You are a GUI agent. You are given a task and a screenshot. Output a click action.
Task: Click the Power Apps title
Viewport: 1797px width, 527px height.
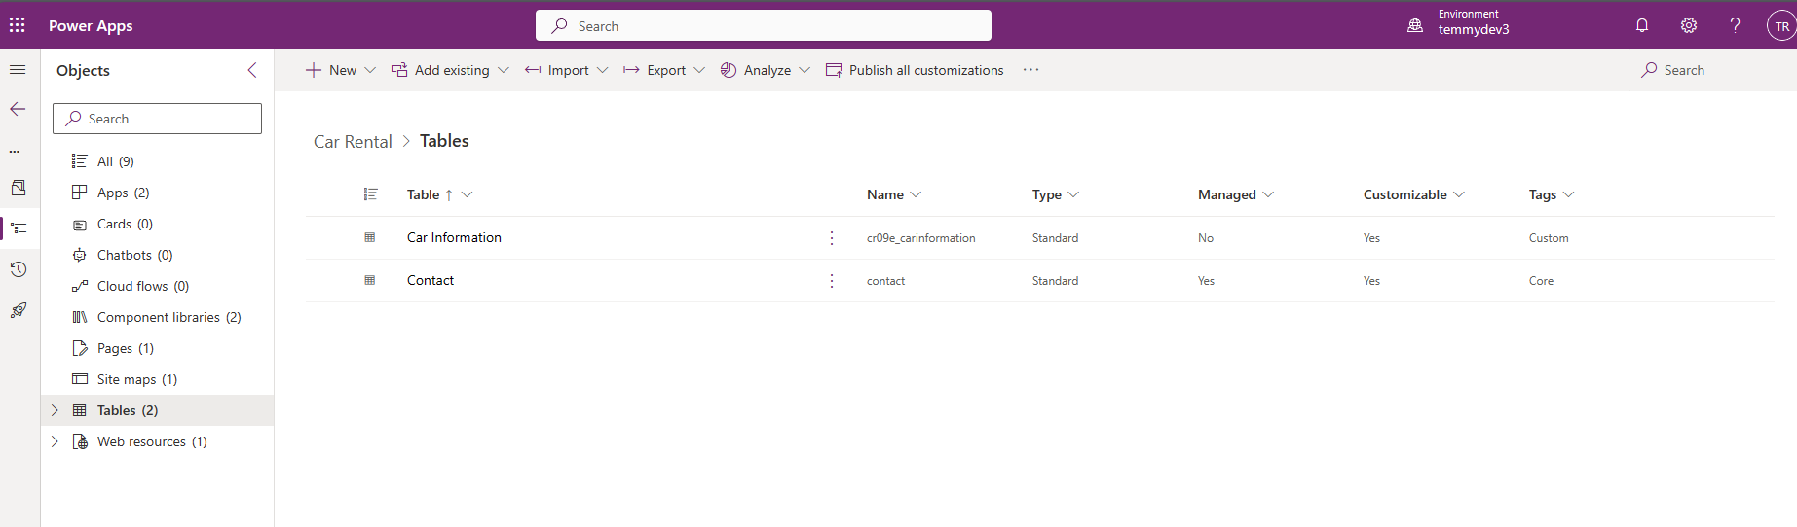point(91,26)
